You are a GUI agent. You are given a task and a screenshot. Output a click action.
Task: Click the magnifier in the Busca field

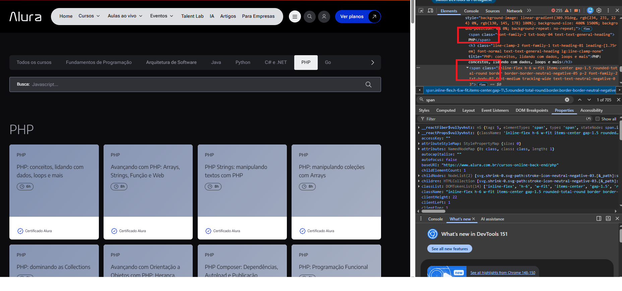click(368, 85)
